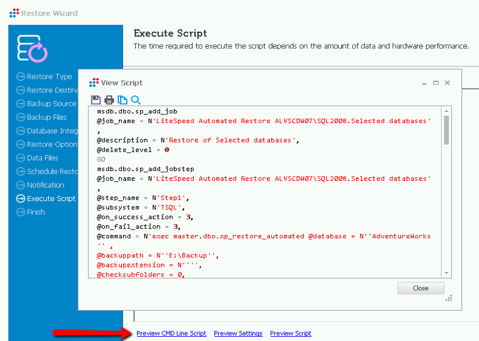This screenshot has height=341, width=479.
Task: Click the arrow icon beside Execute Script step
Action: (20, 199)
